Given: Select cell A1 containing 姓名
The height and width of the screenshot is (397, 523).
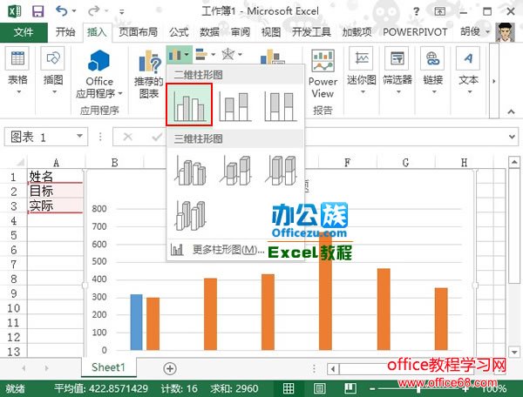Looking at the screenshot, I should pos(56,177).
